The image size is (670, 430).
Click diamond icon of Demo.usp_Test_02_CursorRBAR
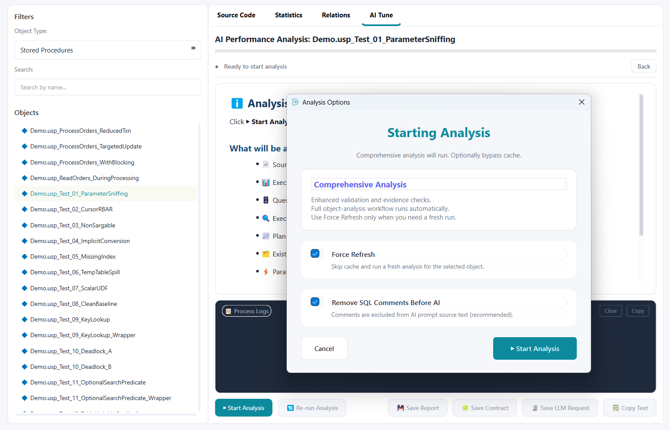pyautogui.click(x=25, y=209)
